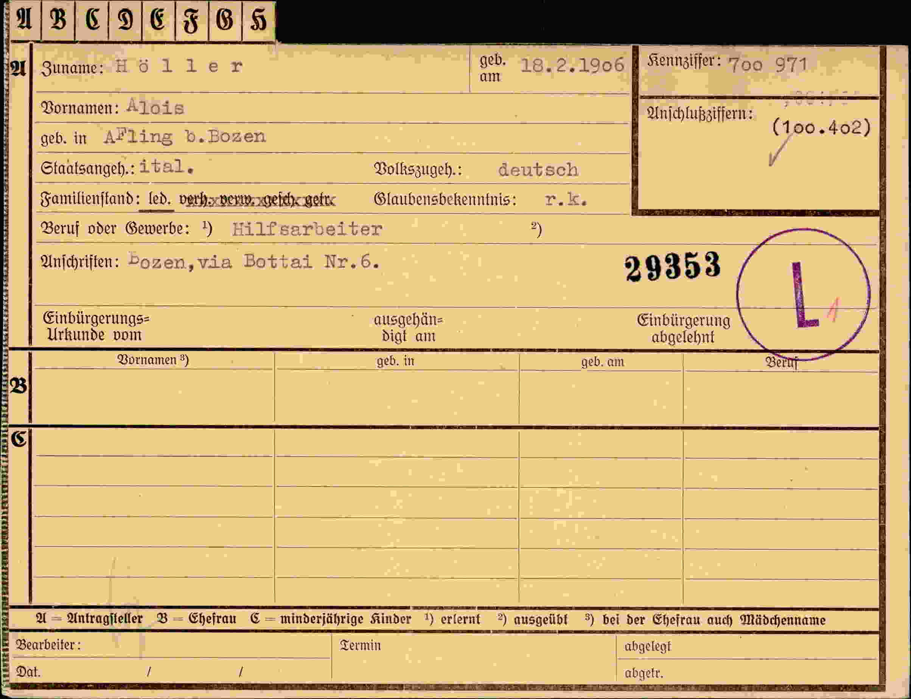
Task: Click the "Anschlußziffern:" label
Action: click(700, 113)
